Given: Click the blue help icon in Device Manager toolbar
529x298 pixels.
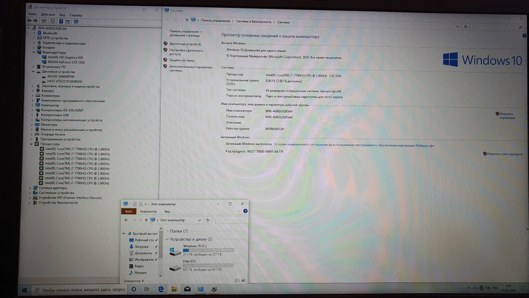Looking at the screenshot, I should (x=61, y=21).
